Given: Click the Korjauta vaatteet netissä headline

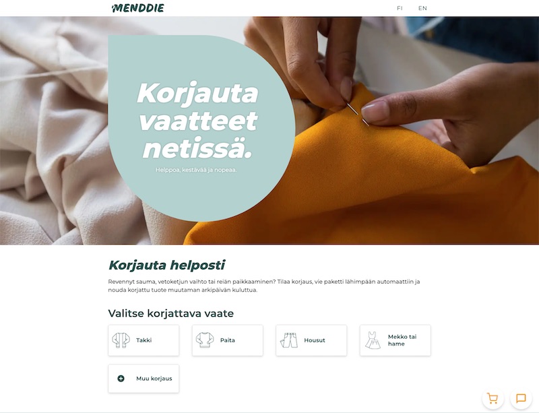Looking at the screenshot, I should tap(197, 121).
